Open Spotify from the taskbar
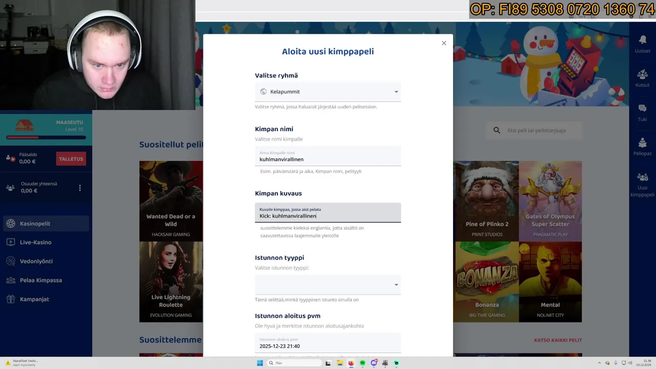The image size is (656, 369). (x=362, y=363)
